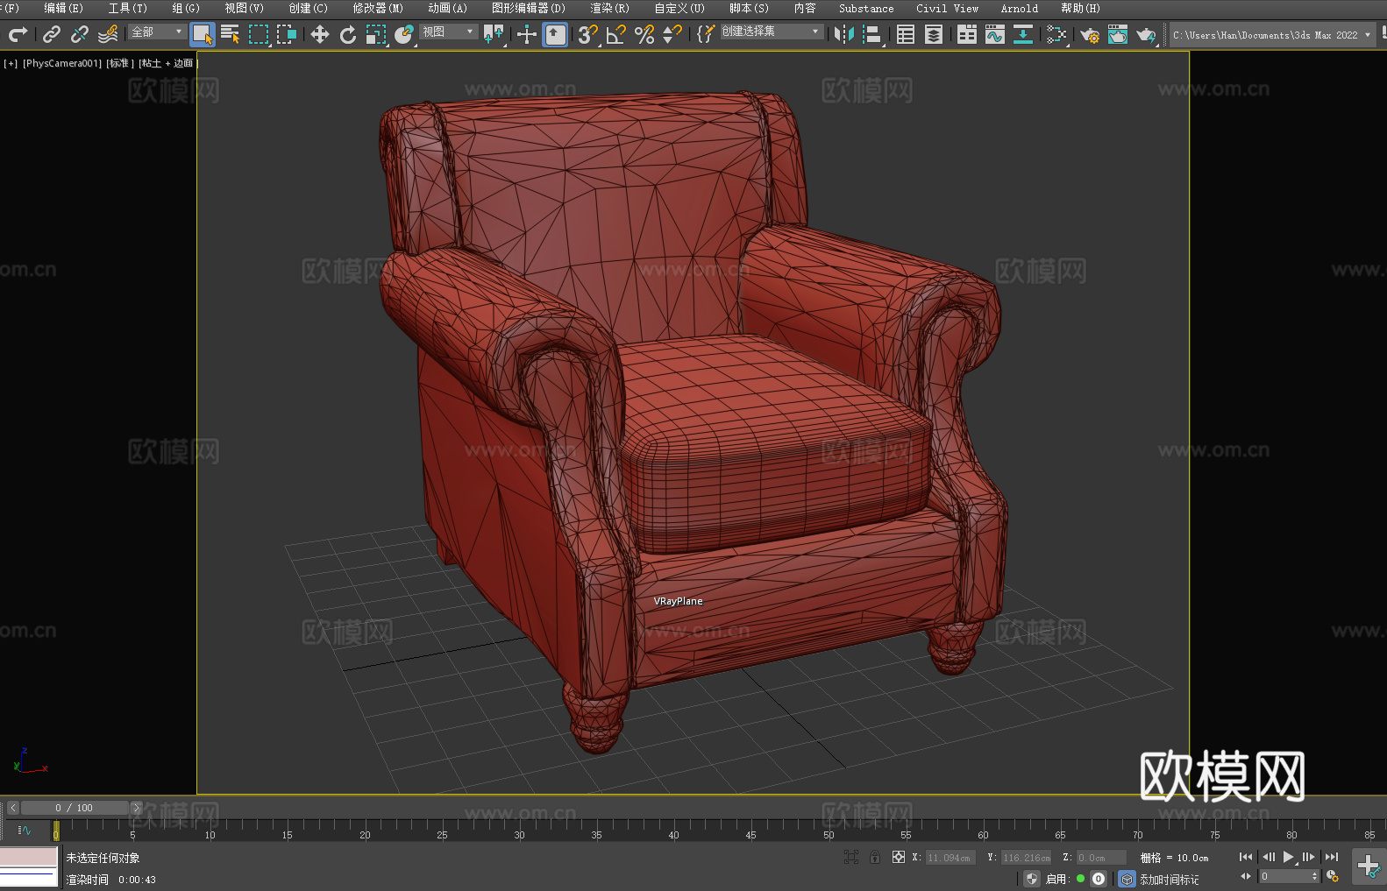1387x891 pixels.
Task: Click the Play Animation button
Action: (x=1289, y=857)
